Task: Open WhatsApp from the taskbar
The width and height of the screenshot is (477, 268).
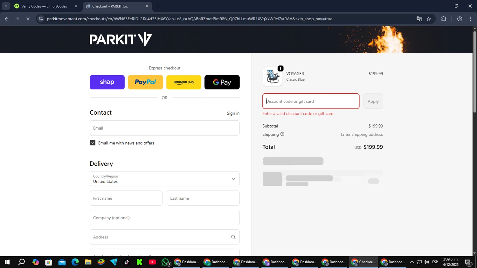Action: [166, 262]
